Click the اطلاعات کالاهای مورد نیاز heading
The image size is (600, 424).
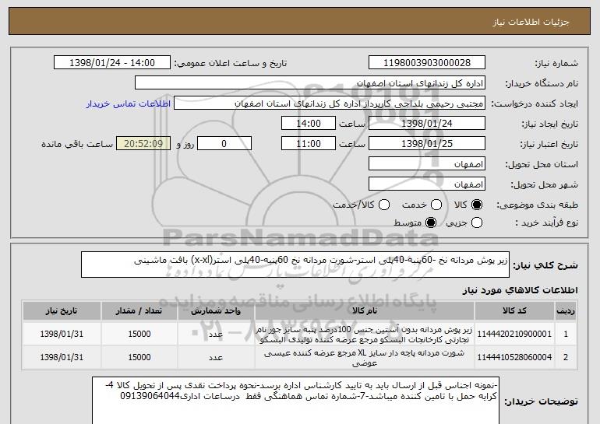coord(520,290)
